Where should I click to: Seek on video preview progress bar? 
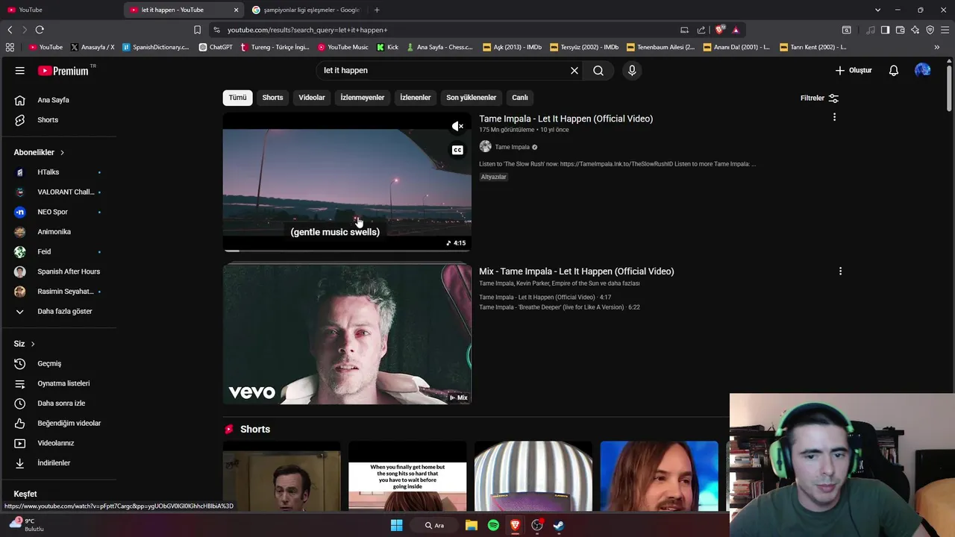point(347,251)
